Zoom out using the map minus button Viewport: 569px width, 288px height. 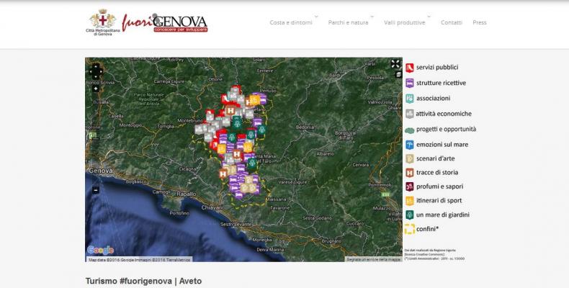95,189
